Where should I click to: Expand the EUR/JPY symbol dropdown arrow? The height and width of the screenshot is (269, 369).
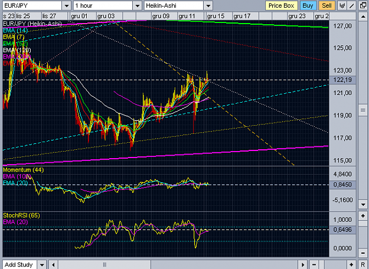[67, 6]
